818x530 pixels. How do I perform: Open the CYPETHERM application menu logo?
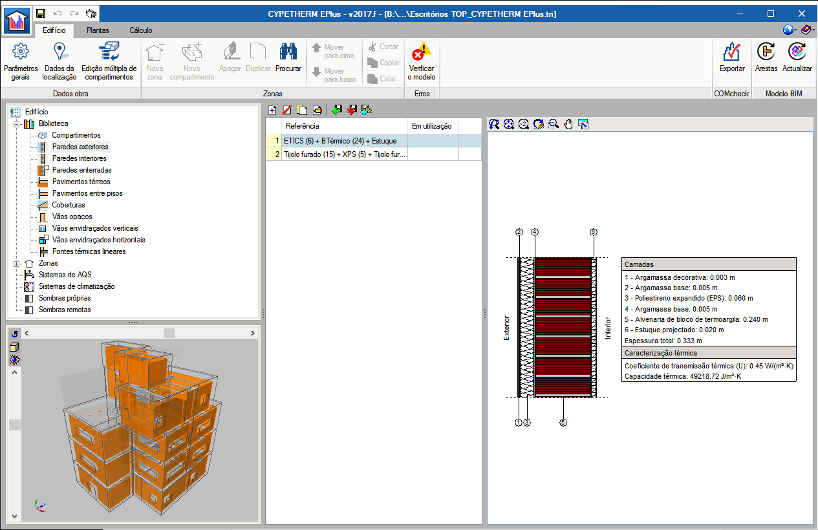16,21
